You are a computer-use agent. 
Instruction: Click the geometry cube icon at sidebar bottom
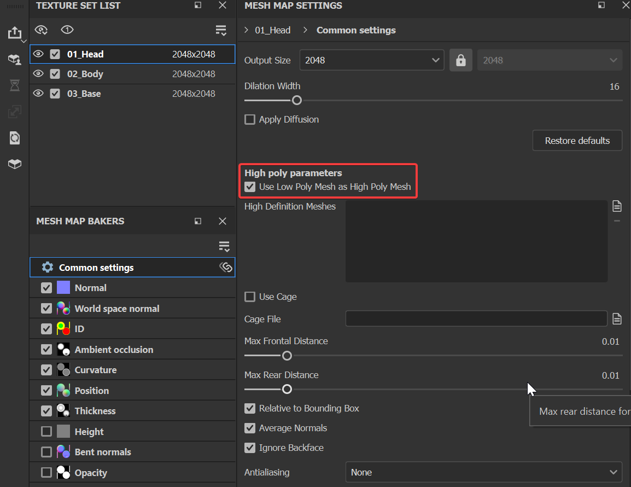15,164
